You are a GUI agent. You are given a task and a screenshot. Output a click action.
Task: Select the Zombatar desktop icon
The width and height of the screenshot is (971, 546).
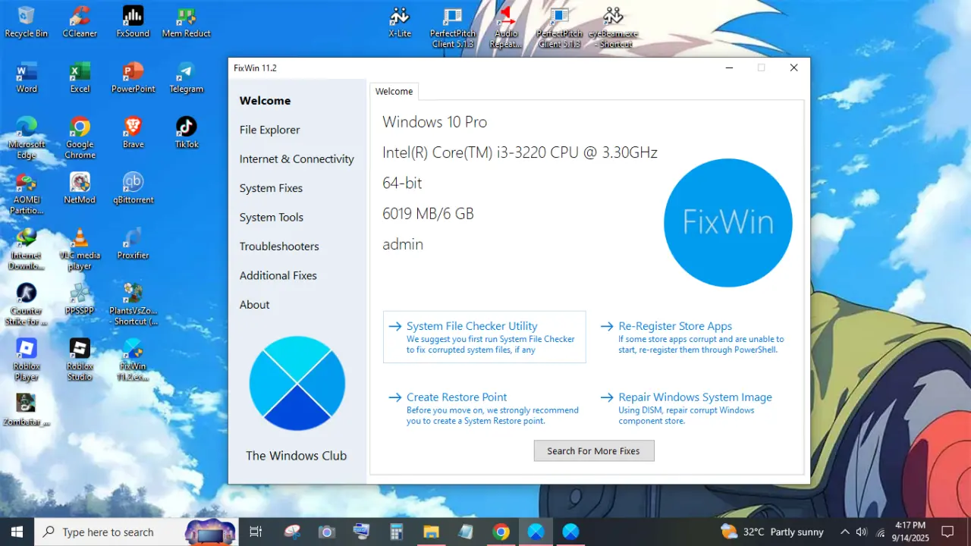(x=27, y=409)
